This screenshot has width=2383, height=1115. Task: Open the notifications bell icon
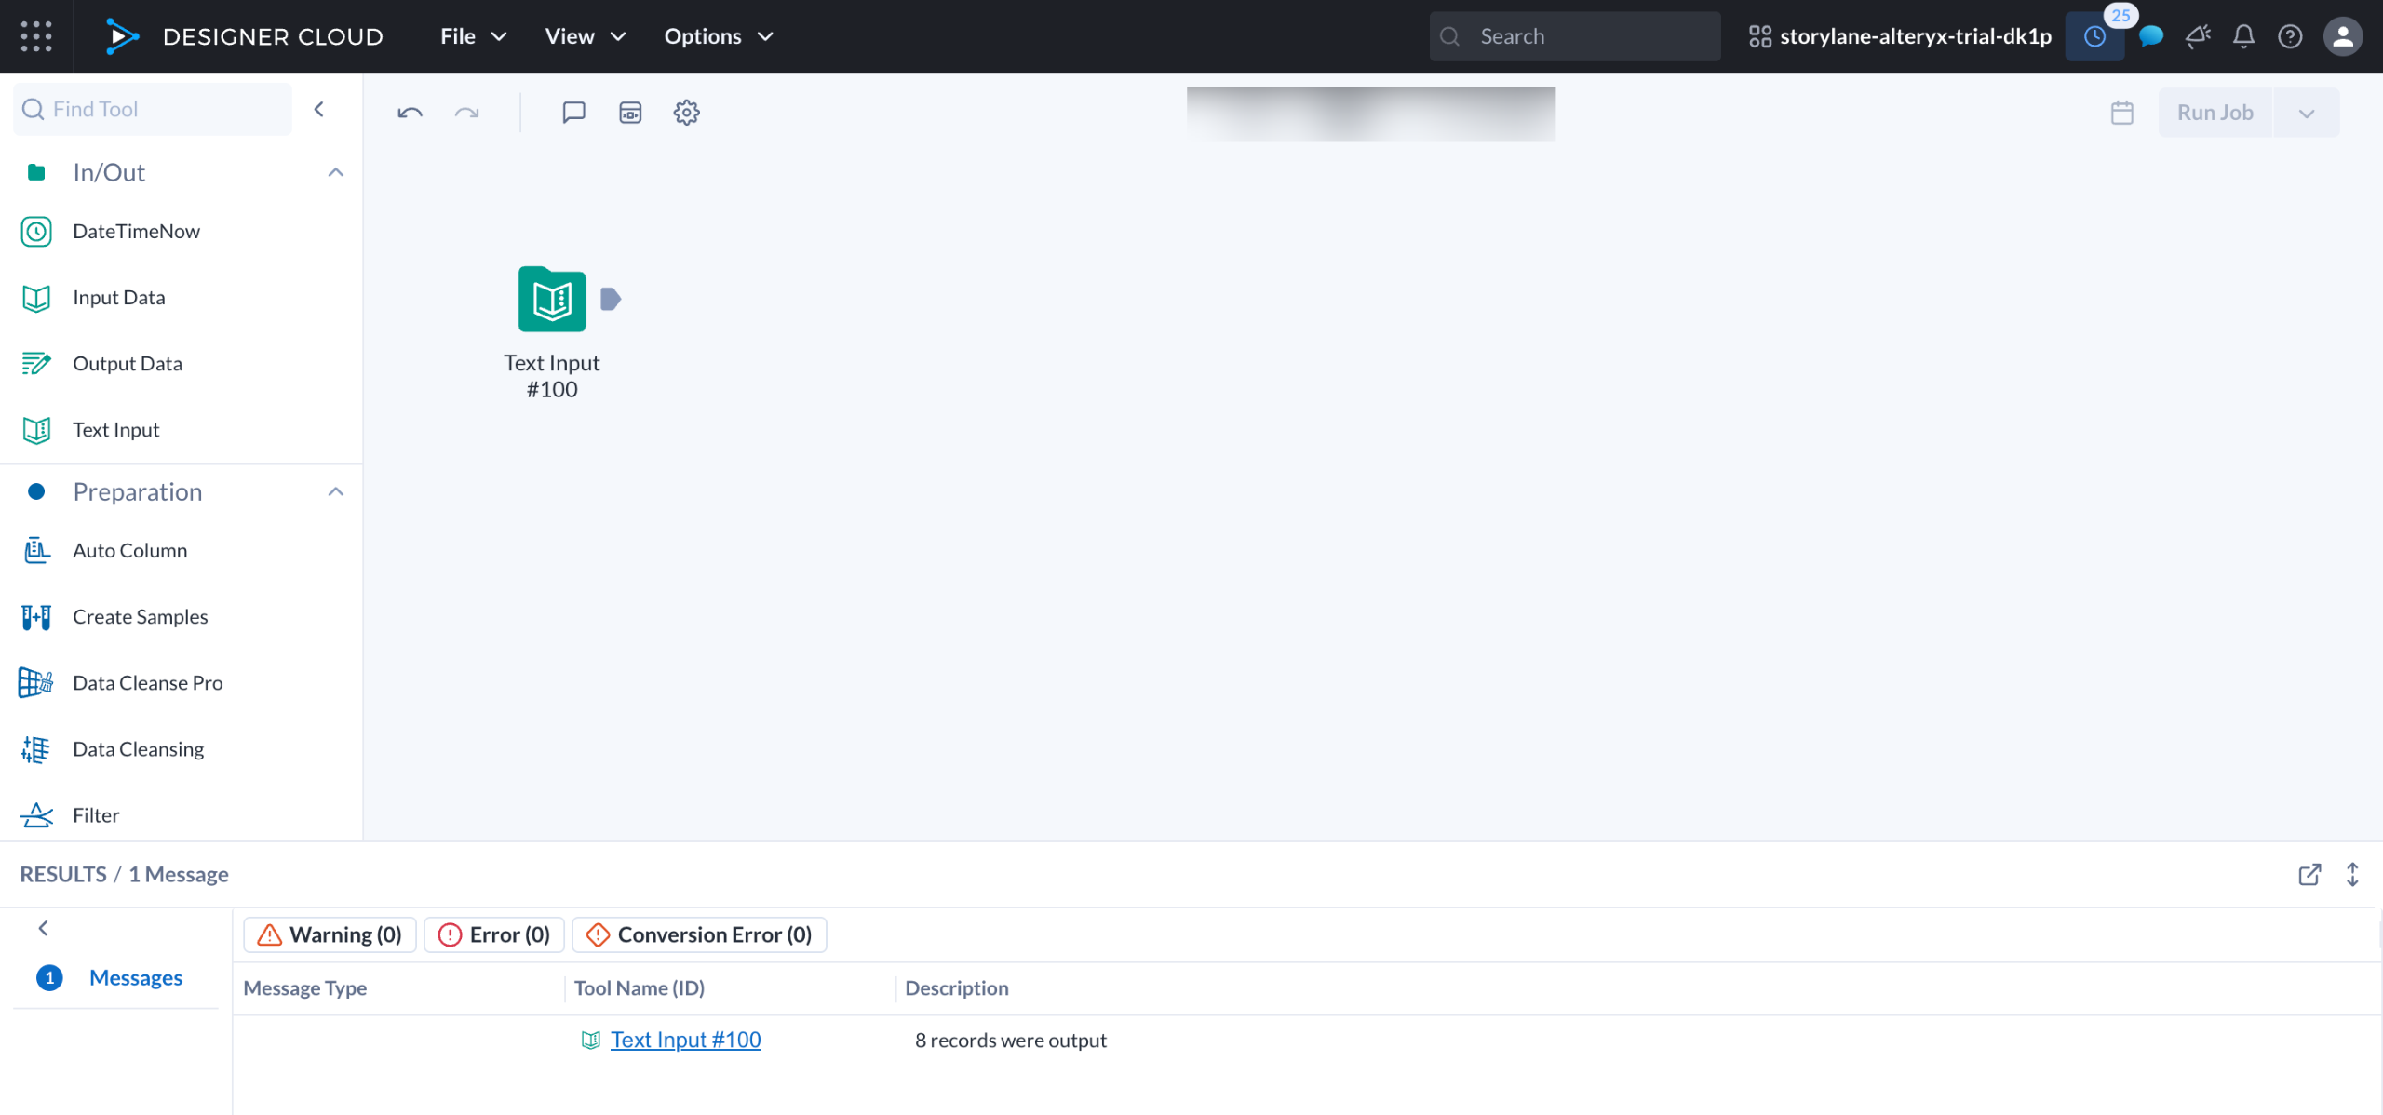2243,36
